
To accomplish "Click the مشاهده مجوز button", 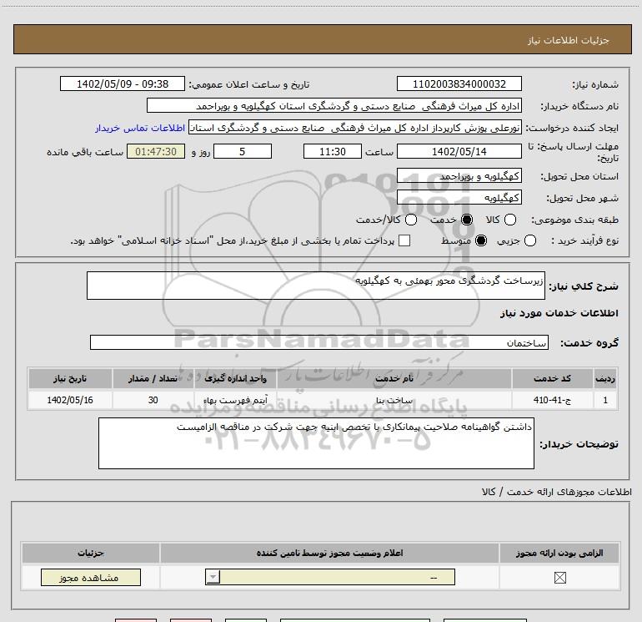I will (x=91, y=577).
